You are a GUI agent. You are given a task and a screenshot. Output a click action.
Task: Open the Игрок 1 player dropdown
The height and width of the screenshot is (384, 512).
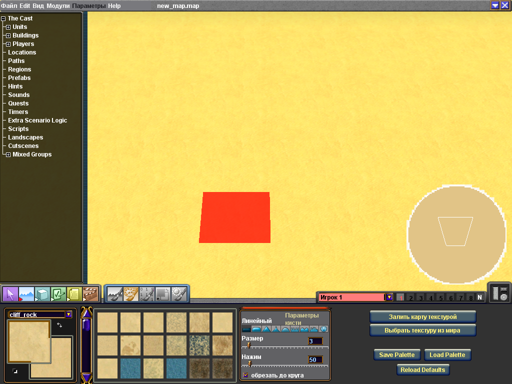[389, 297]
